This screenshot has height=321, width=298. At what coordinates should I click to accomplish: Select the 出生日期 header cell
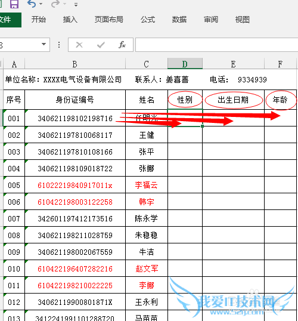tap(233, 100)
